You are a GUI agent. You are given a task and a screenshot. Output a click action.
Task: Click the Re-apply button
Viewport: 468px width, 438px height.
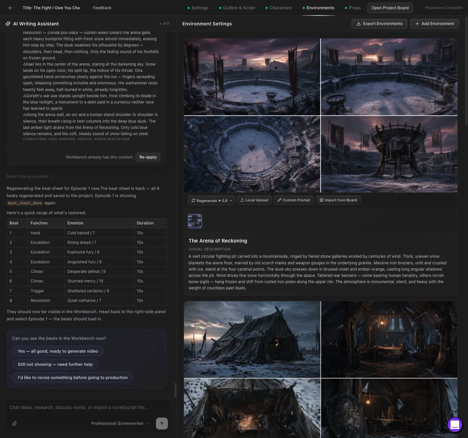pyautogui.click(x=148, y=157)
